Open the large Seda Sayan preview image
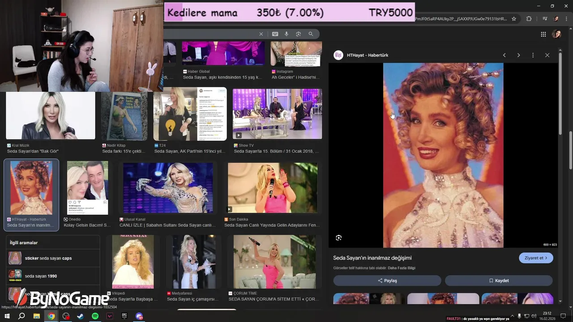The width and height of the screenshot is (573, 322). click(x=443, y=155)
